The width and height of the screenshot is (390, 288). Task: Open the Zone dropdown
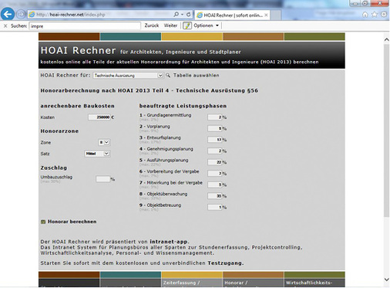(x=104, y=142)
